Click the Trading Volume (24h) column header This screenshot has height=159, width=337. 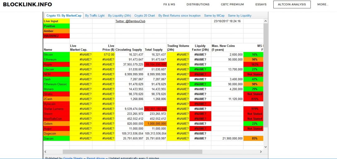tap(178, 48)
